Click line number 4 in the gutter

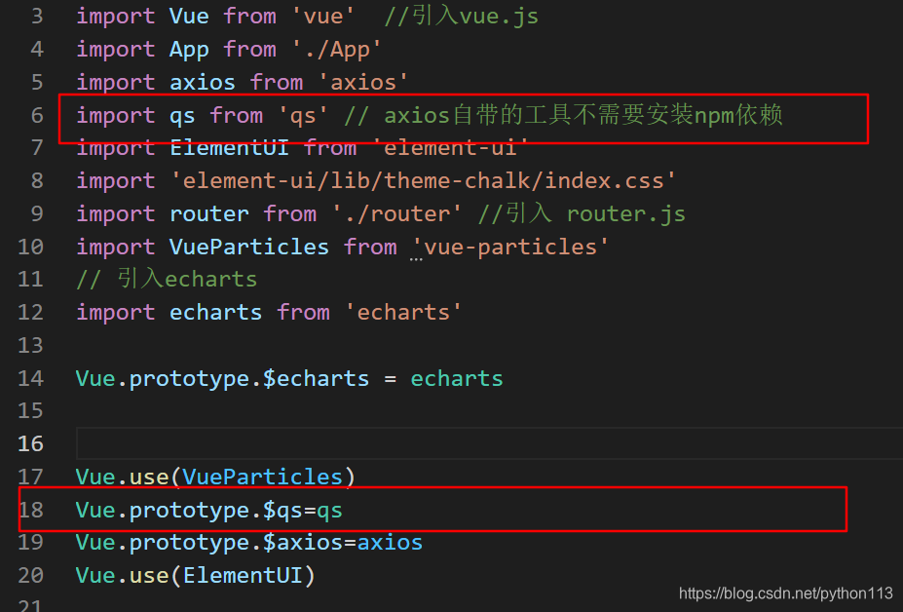(x=37, y=49)
